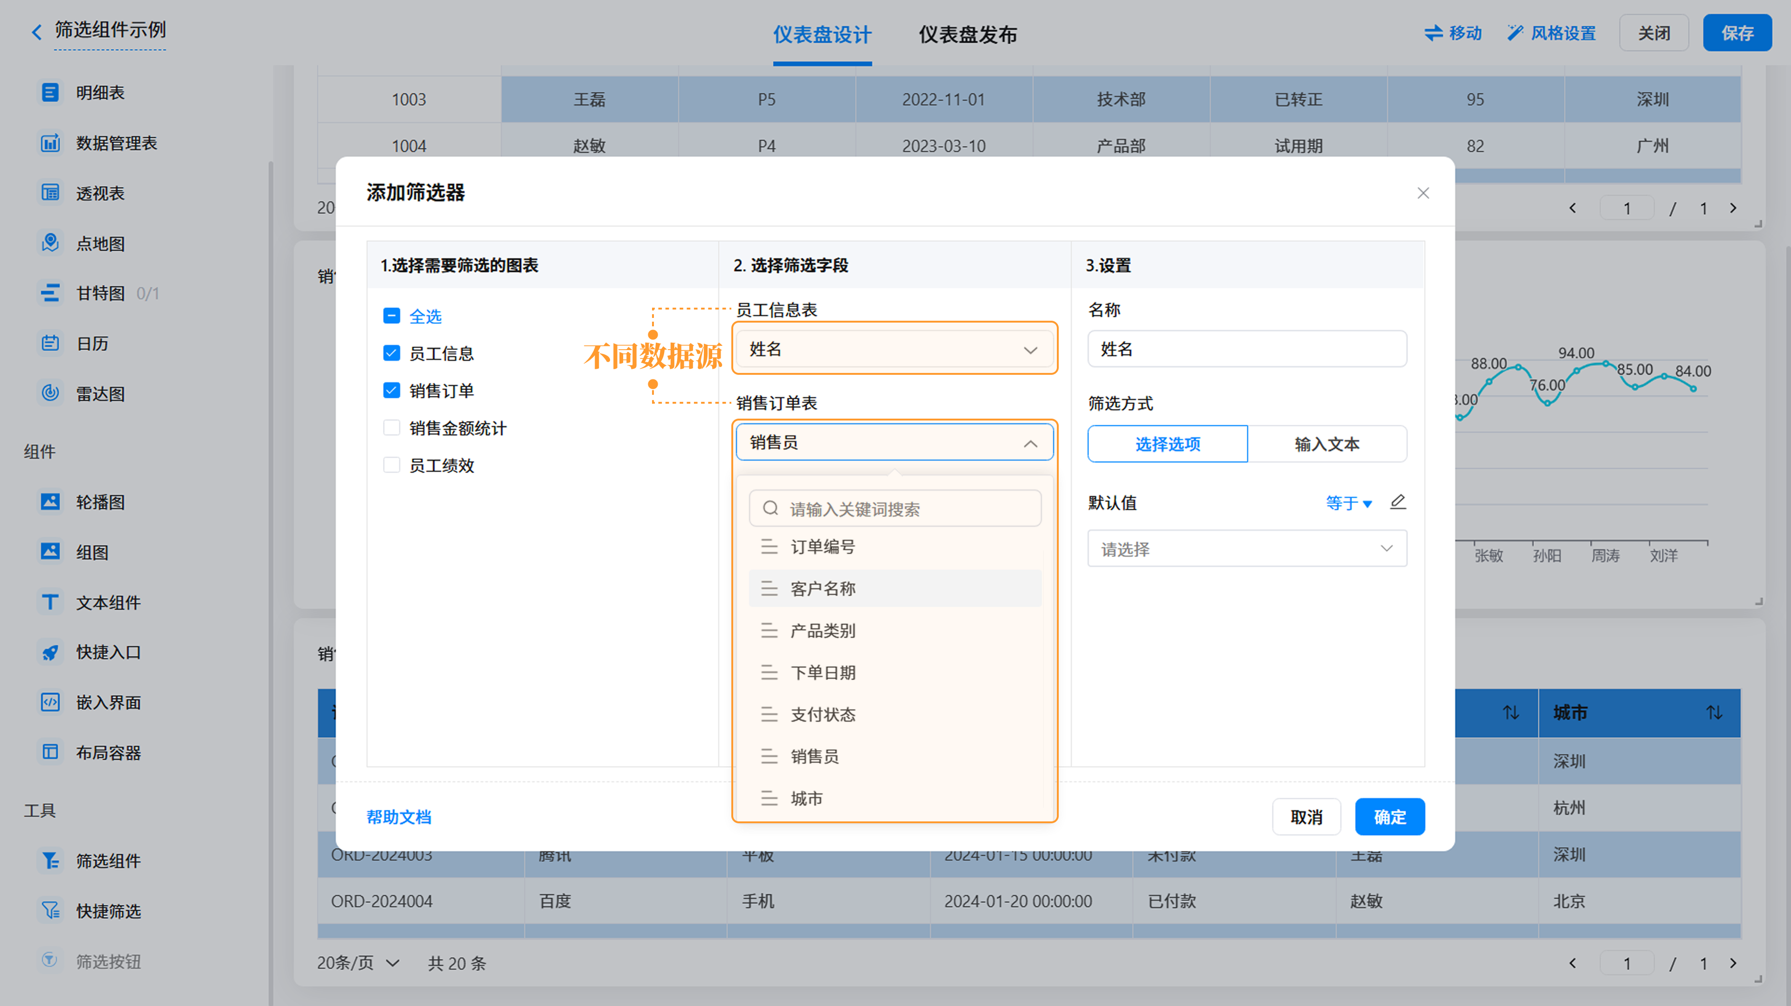
Task: Add a 轮播图 component icon
Action: pyautogui.click(x=50, y=502)
